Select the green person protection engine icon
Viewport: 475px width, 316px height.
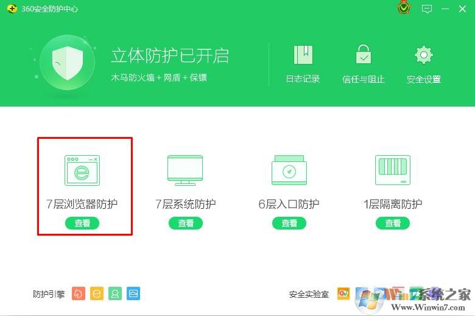click(x=115, y=293)
